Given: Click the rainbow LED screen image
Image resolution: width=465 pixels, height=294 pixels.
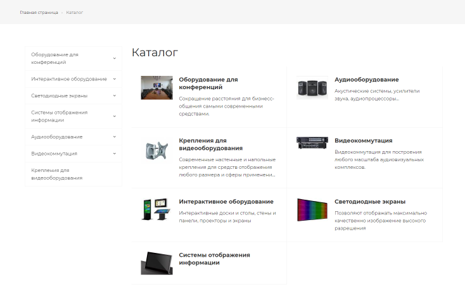Looking at the screenshot, I should (312, 210).
